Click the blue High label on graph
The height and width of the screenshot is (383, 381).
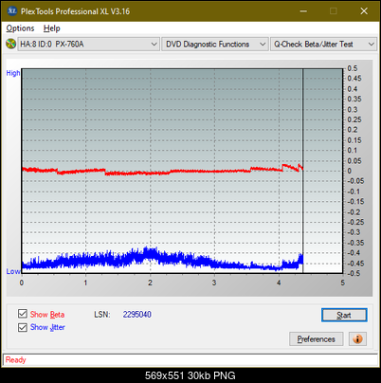point(13,73)
